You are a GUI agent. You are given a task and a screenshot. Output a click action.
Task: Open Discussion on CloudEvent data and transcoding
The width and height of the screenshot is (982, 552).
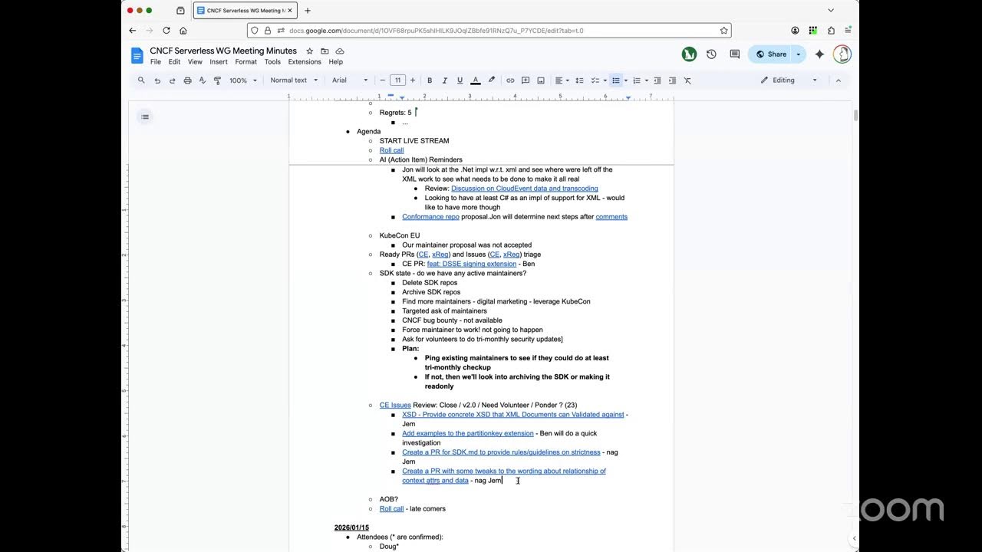(x=525, y=189)
